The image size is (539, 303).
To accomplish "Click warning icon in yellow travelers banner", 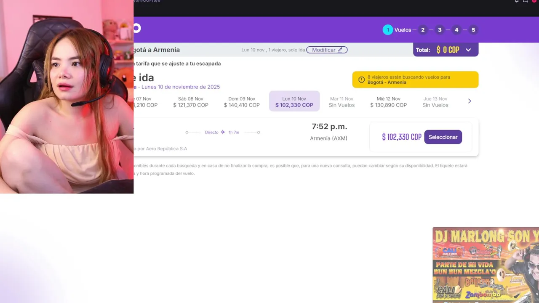I will [361, 80].
